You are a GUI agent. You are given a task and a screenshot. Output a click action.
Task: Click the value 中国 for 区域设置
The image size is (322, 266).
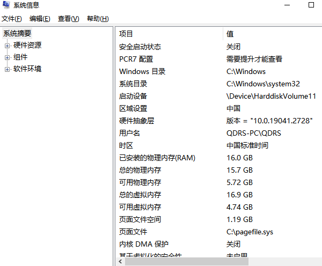click(233, 108)
